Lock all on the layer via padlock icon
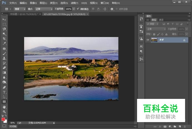This screenshot has width=192, height=129. pyautogui.click(x=166, y=34)
